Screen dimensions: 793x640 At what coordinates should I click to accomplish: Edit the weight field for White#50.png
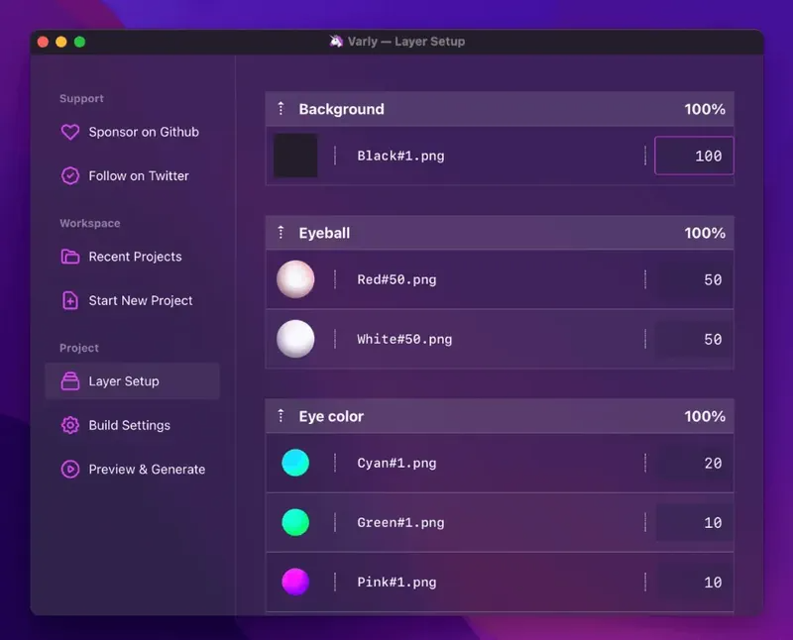(x=694, y=339)
